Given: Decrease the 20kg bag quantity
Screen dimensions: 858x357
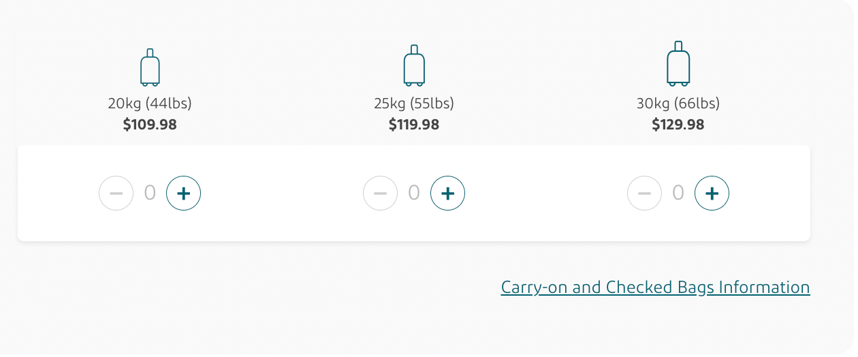Looking at the screenshot, I should pyautogui.click(x=116, y=193).
